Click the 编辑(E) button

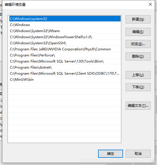coord(138,32)
